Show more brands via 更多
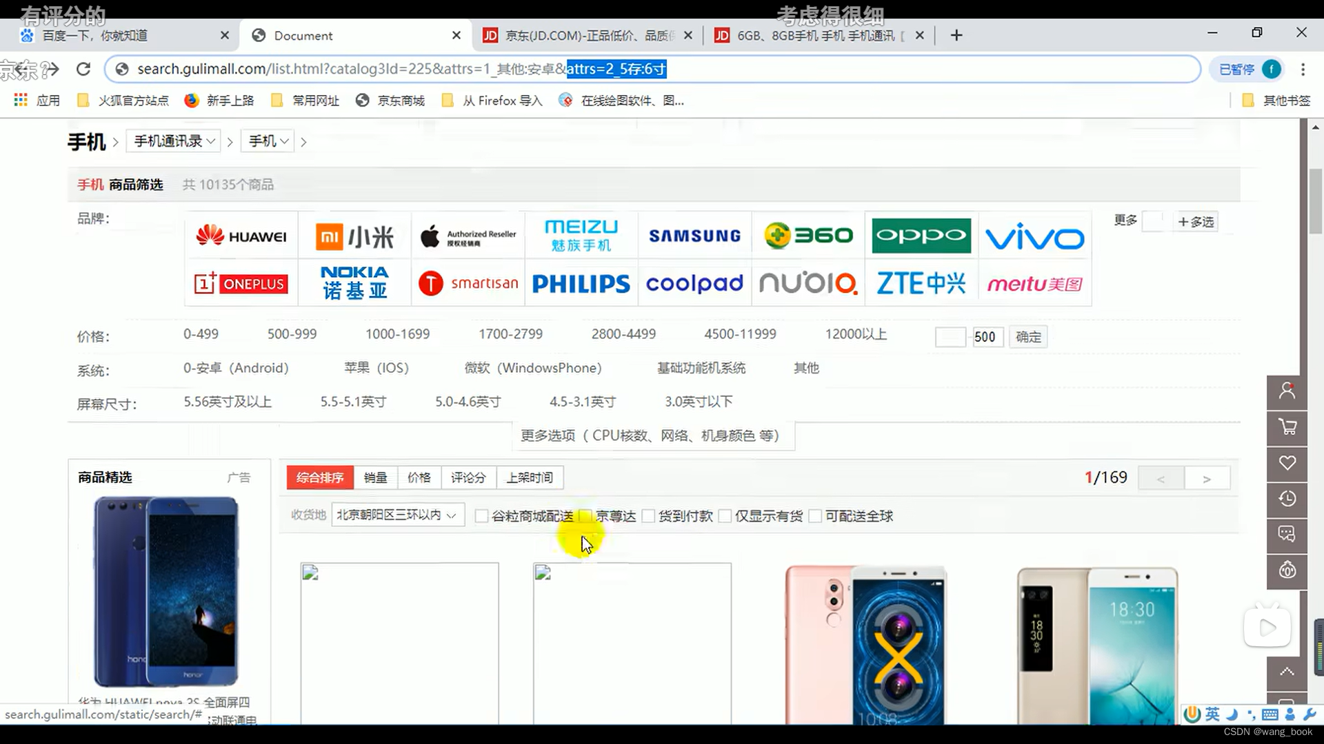 click(x=1125, y=220)
